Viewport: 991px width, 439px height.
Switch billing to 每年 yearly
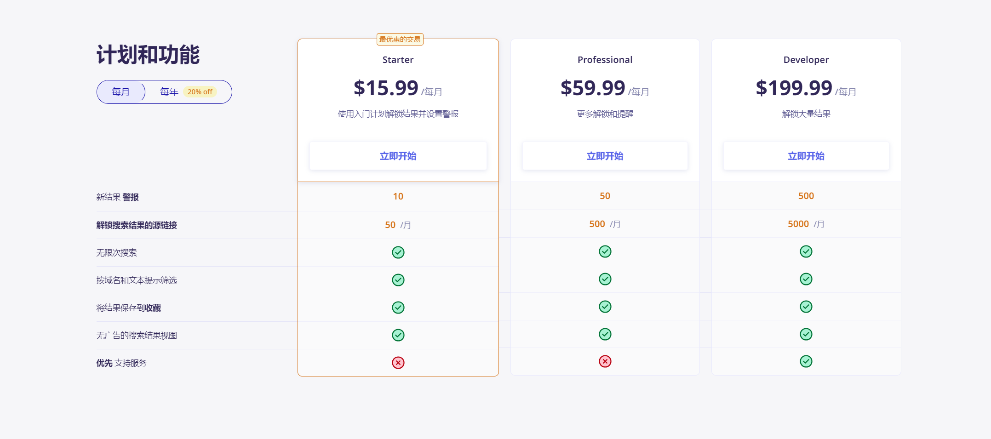click(169, 92)
